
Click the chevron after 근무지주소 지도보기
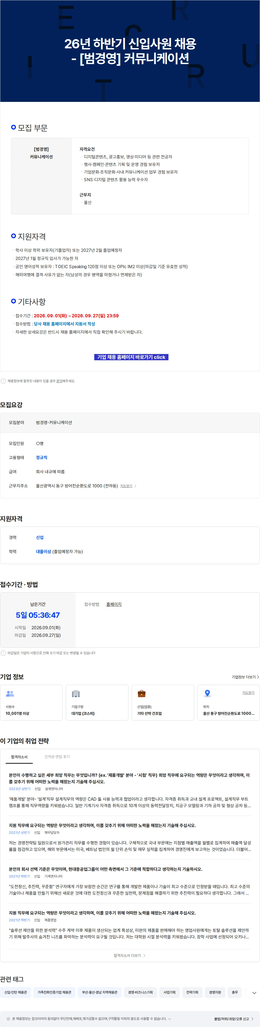tap(136, 486)
